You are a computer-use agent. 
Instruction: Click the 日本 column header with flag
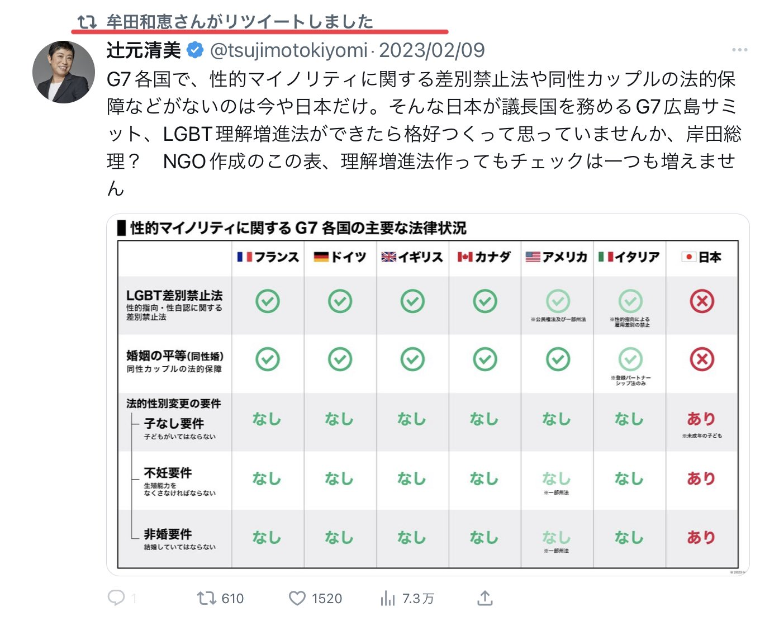pos(702,257)
